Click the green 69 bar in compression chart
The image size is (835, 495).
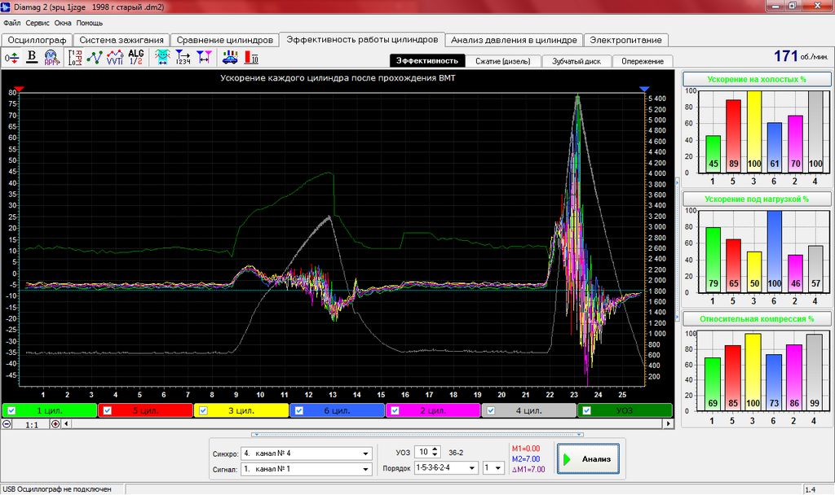tap(713, 384)
